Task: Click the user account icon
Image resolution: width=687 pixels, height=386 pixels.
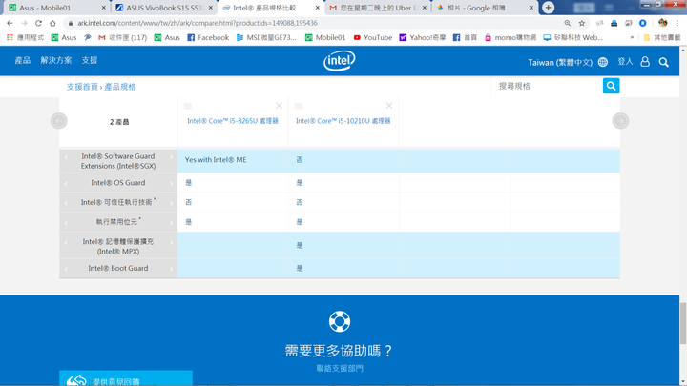Action: point(645,62)
